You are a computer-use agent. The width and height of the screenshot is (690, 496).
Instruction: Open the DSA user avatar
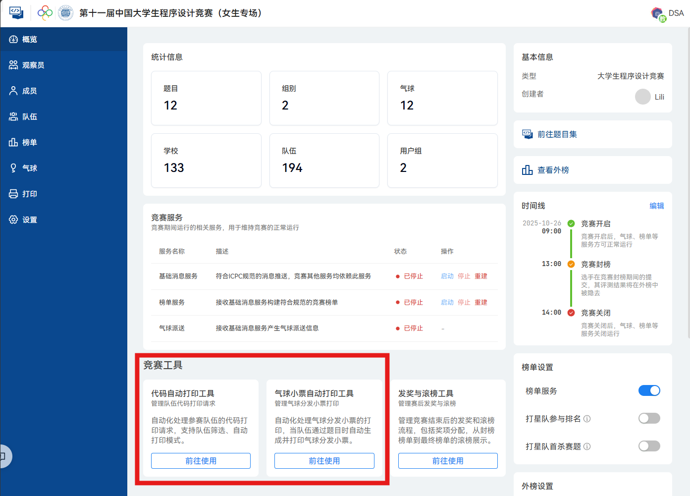[657, 13]
